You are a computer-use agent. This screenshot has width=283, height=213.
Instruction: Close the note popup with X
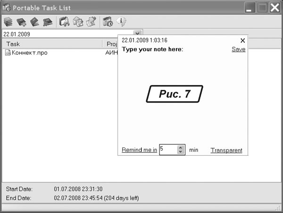[x=242, y=40]
